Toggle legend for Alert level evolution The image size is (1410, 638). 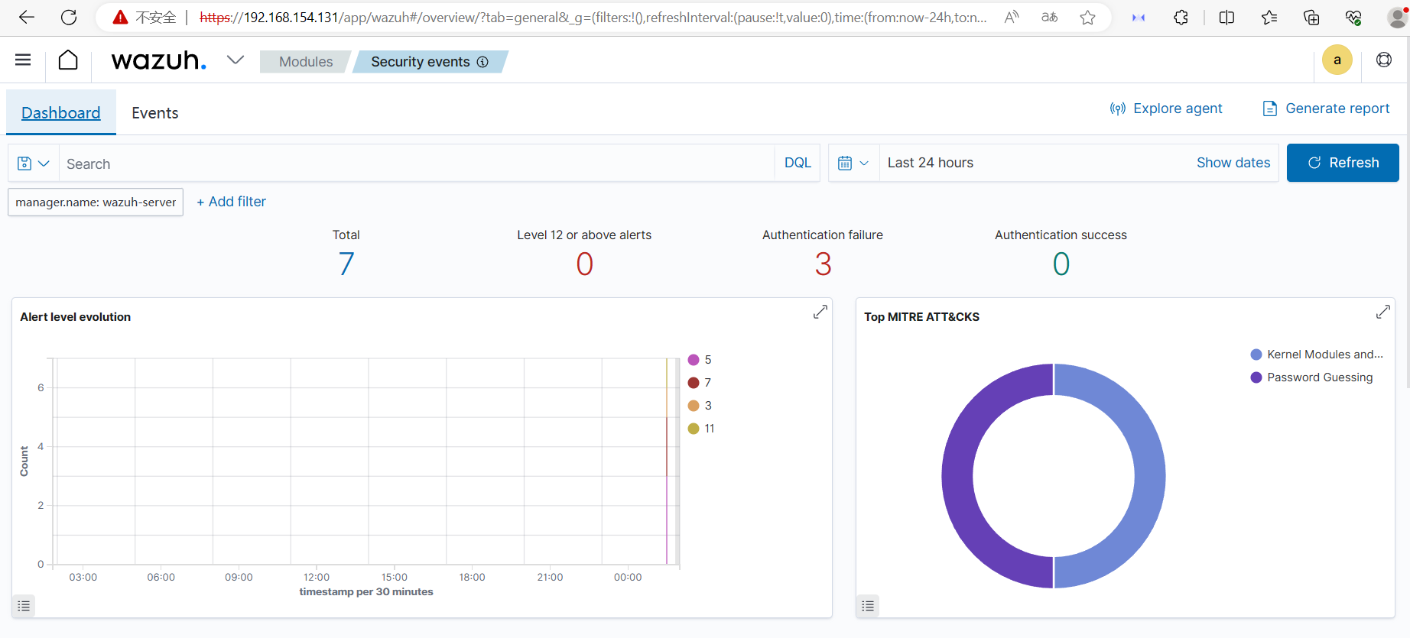point(24,606)
